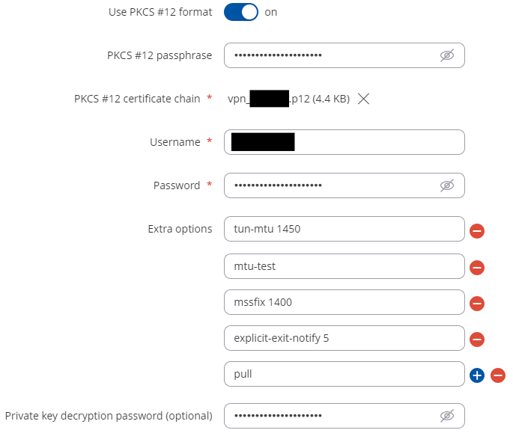Screen dimensions: 513x433
Task: Unhide the private key decryption password
Action: point(446,416)
